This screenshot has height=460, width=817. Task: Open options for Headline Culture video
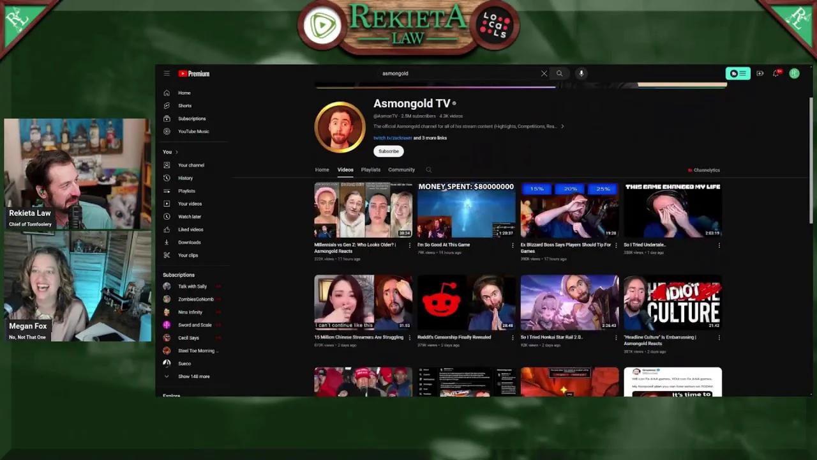[719, 337]
